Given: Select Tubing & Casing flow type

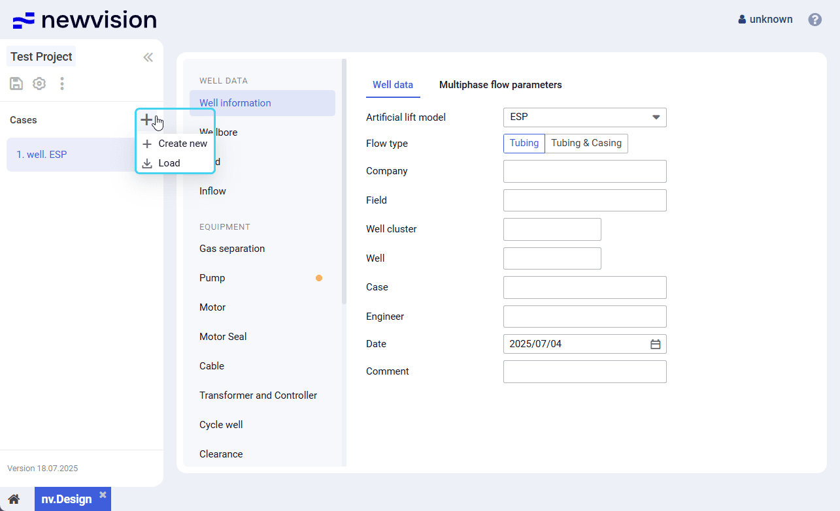Looking at the screenshot, I should tap(586, 144).
